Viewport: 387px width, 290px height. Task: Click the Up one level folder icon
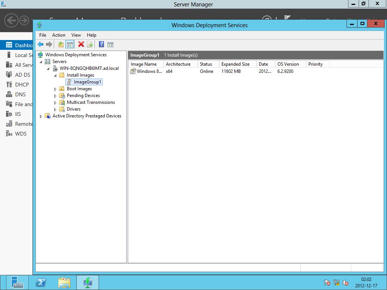pyautogui.click(x=61, y=45)
